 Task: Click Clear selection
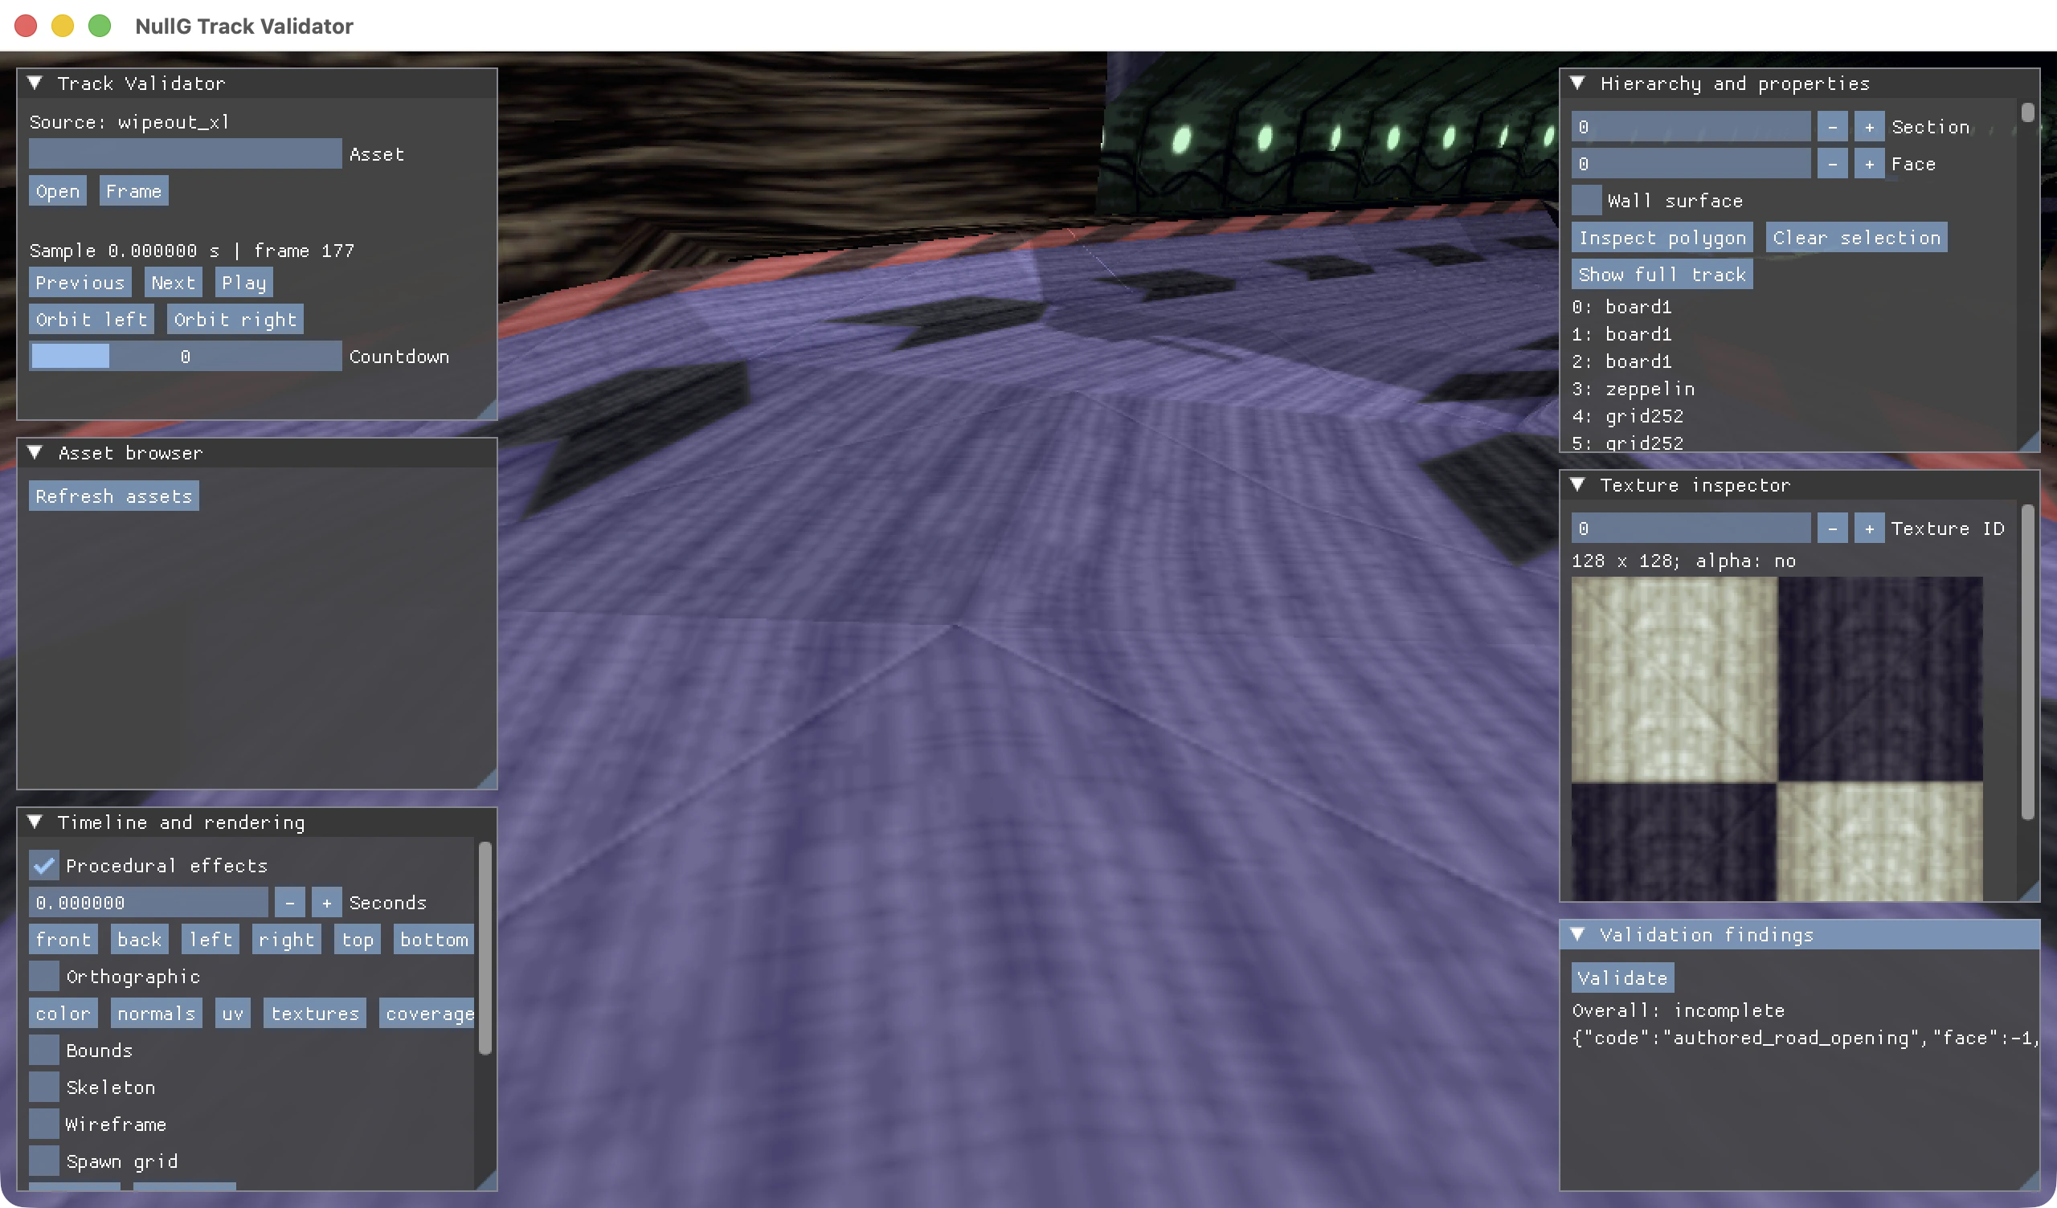click(1856, 238)
